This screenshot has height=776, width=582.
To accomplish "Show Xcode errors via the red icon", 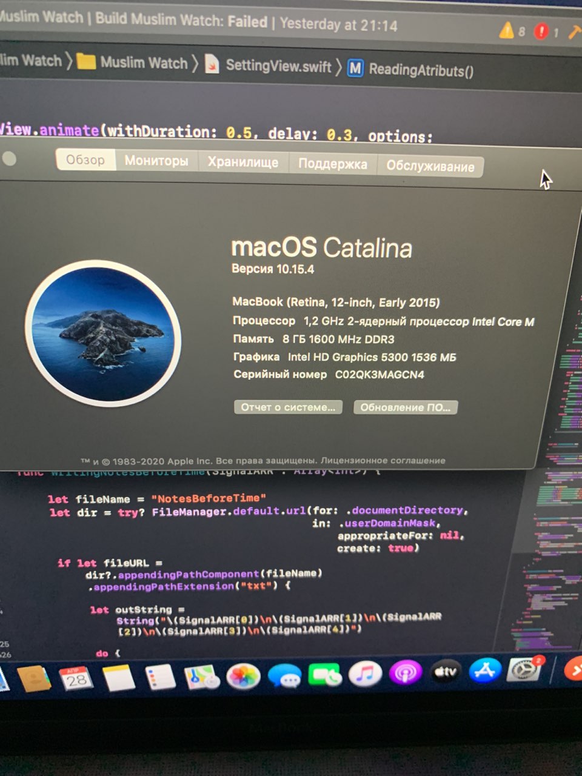I will click(541, 31).
